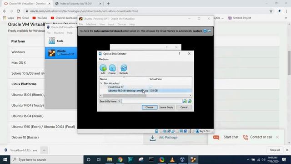Dismiss the auto capture keyboard notification
291x164 pixels.
click(205, 31)
